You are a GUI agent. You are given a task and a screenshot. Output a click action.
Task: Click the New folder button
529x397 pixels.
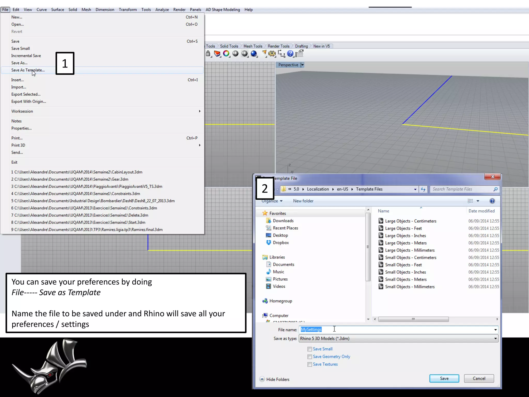303,201
